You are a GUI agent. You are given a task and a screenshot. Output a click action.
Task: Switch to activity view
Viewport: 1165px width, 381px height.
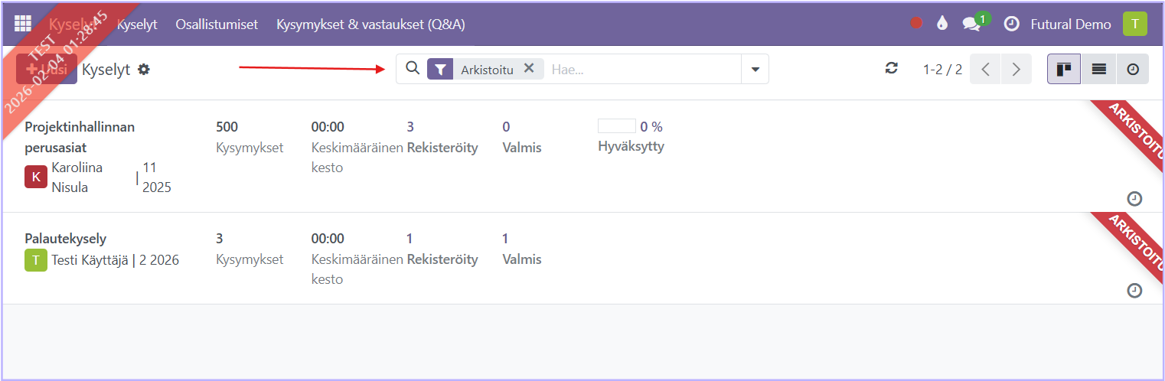[1133, 69]
